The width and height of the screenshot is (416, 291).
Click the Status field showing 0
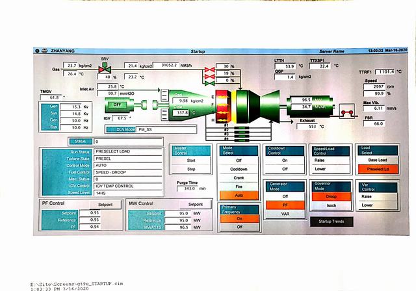pos(129,142)
